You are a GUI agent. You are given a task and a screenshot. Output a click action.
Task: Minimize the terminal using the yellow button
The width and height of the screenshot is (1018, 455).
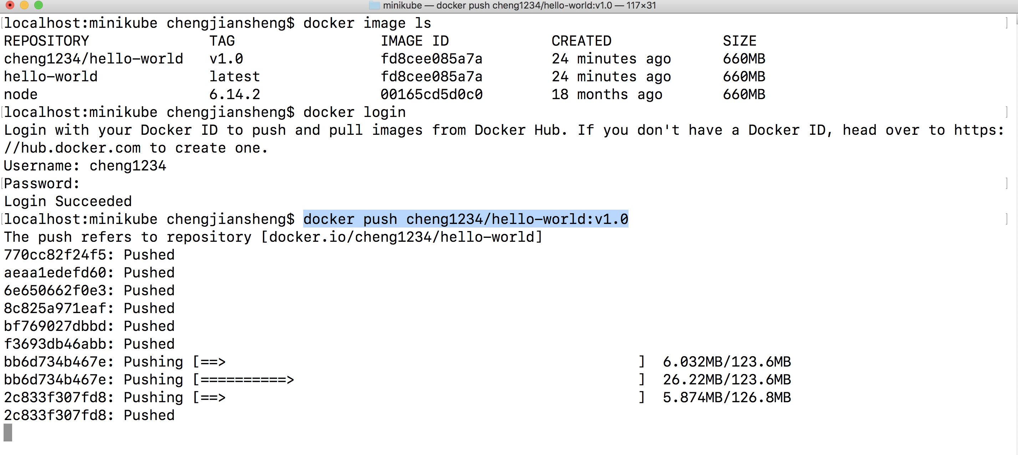(24, 5)
